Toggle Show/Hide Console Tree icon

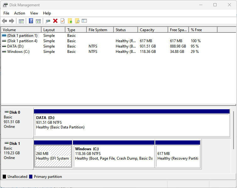pos(21,21)
